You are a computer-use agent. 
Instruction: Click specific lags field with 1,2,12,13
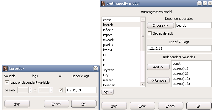pos(81,90)
